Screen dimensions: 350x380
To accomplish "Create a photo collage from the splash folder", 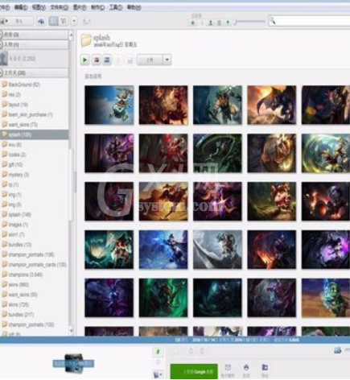I will (x=97, y=60).
